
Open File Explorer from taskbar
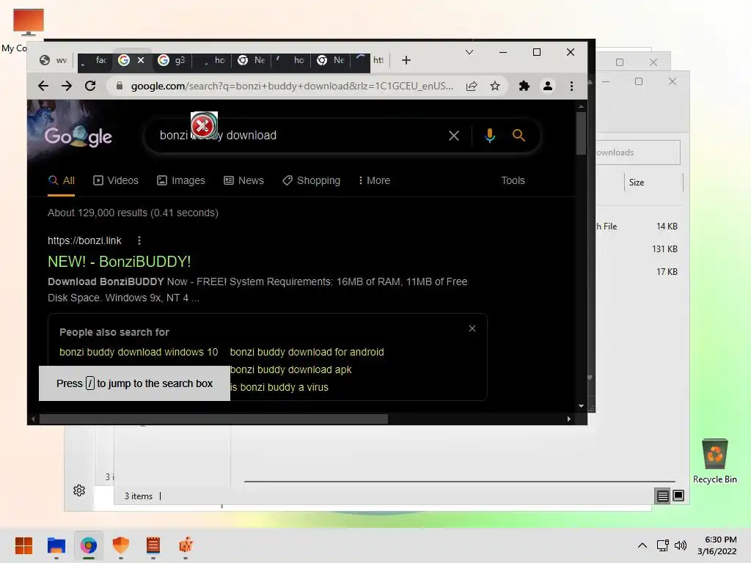click(56, 545)
